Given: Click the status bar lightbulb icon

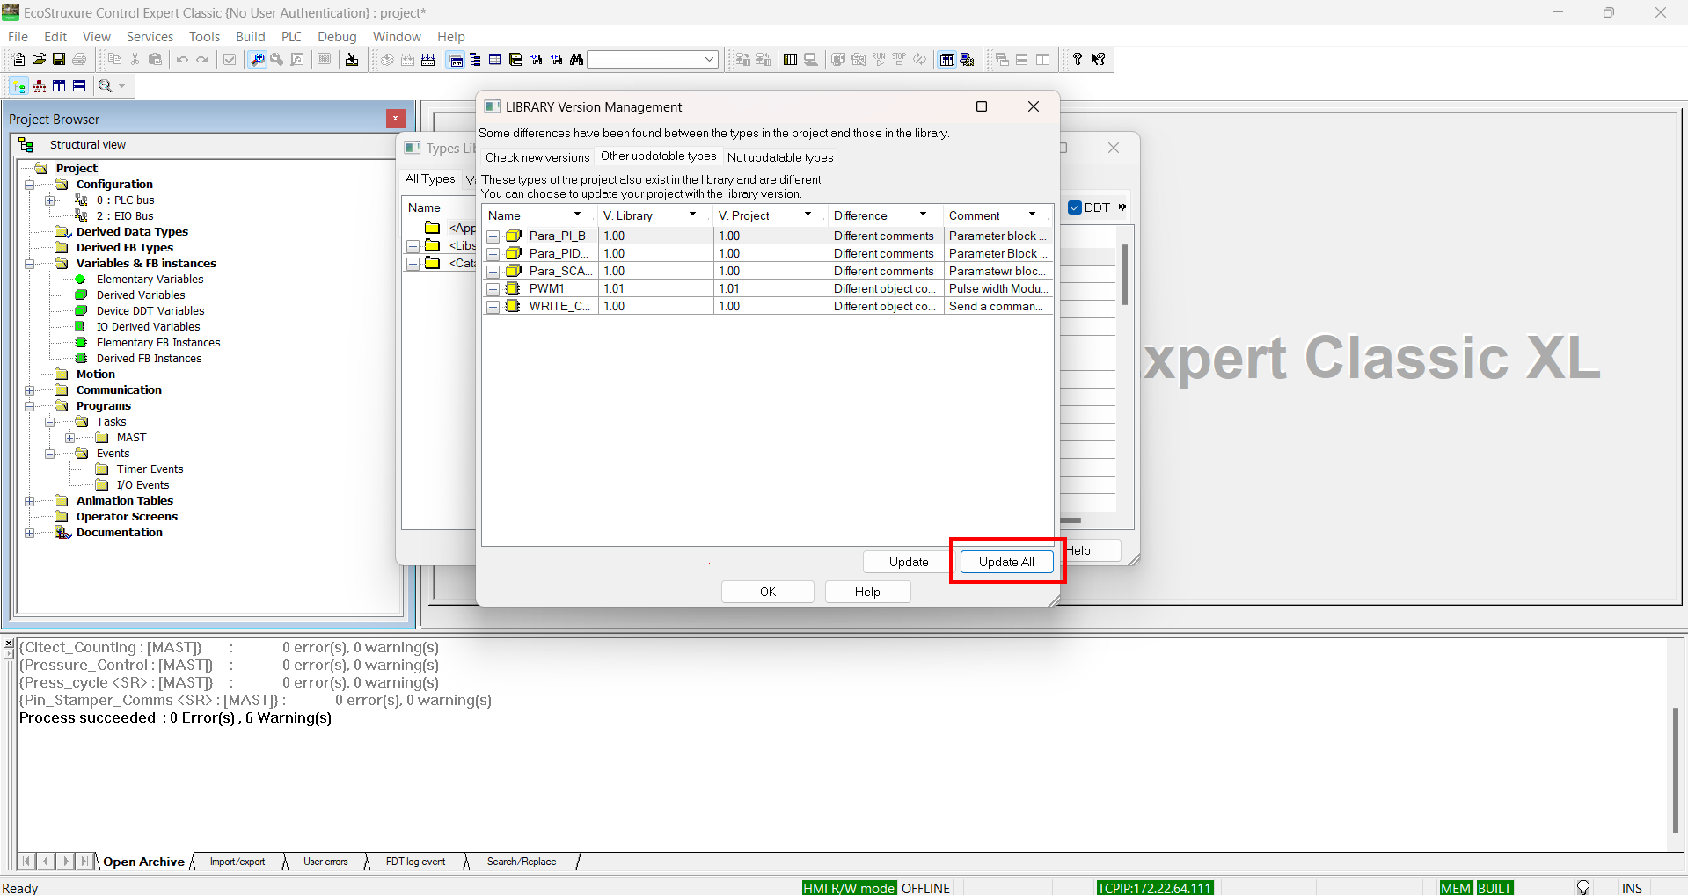Looking at the screenshot, I should [1583, 887].
